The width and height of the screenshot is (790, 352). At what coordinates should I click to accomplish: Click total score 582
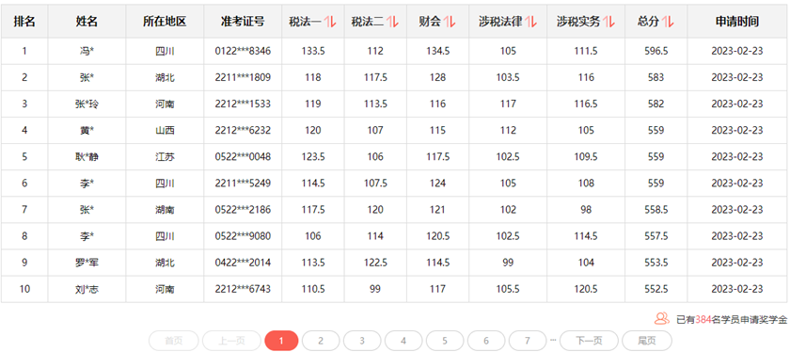point(656,104)
